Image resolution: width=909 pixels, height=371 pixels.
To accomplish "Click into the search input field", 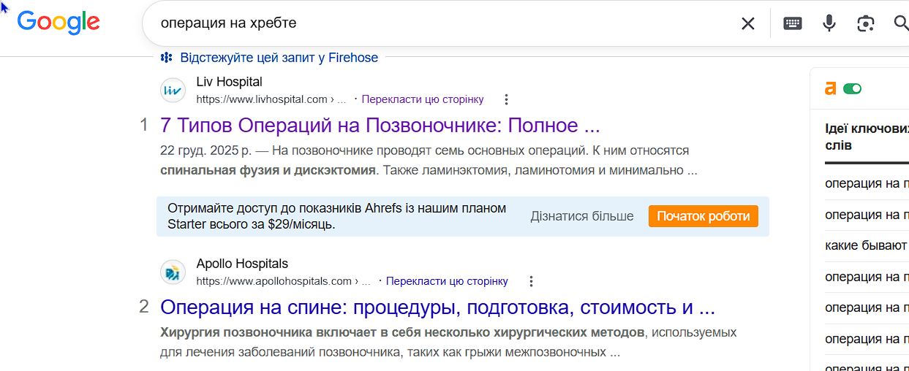I will [x=439, y=23].
